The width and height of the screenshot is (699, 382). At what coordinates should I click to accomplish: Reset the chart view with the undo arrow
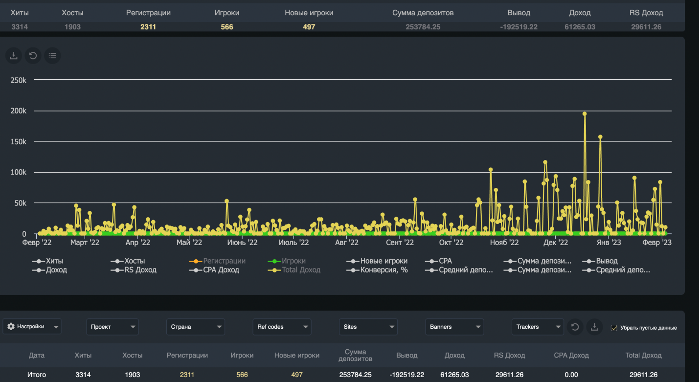33,56
